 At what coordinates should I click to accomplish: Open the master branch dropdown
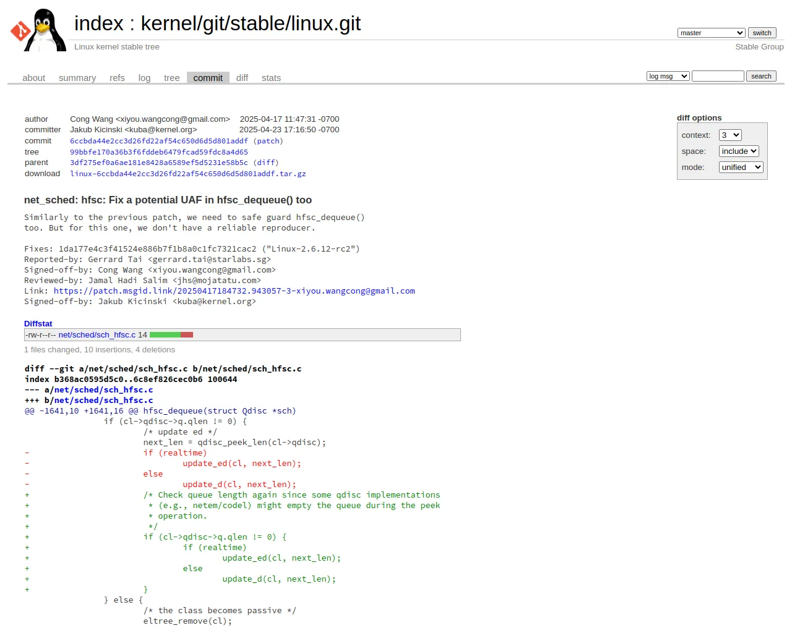click(x=711, y=33)
